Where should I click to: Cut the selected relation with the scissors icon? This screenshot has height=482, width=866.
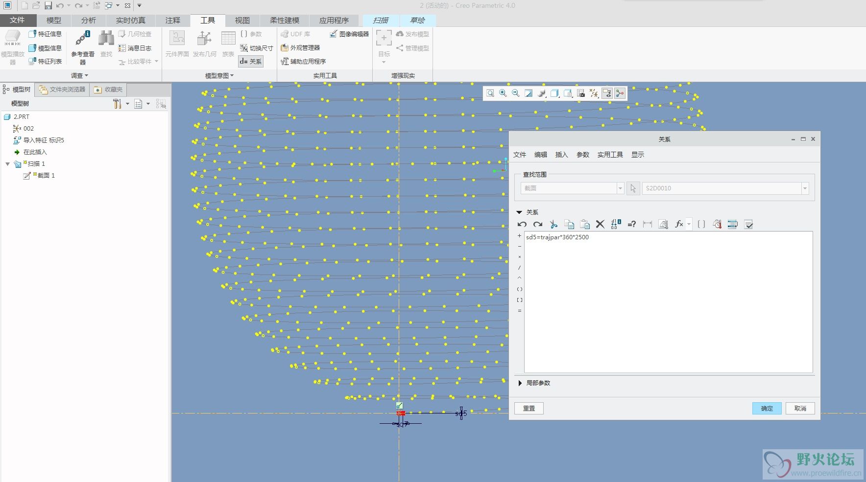[x=553, y=224]
